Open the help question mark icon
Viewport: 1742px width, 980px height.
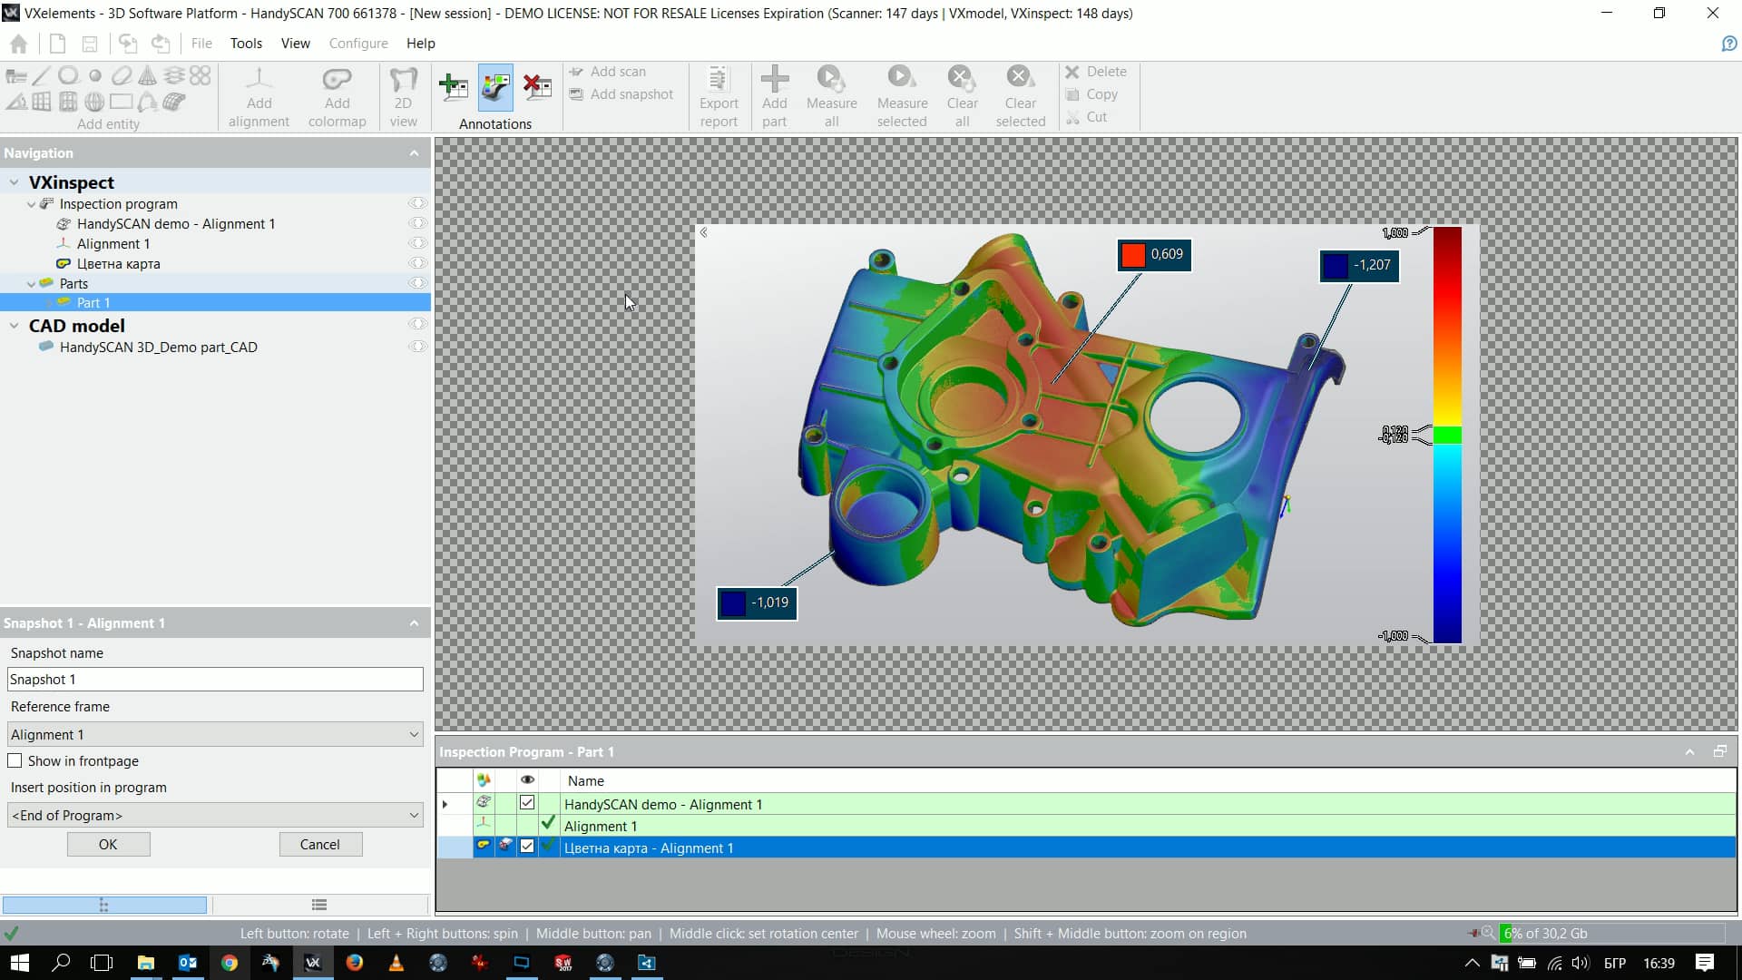point(1729,44)
